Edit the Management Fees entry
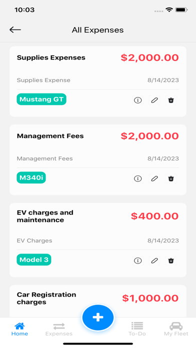This screenshot has height=348, width=196. [154, 178]
